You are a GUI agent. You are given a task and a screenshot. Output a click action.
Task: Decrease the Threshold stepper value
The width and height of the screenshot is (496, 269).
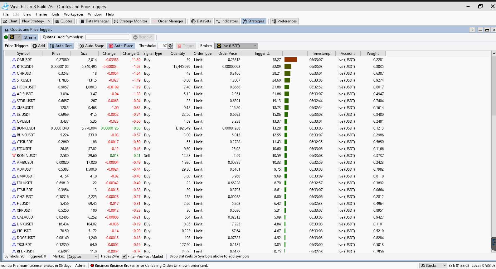[170, 47]
